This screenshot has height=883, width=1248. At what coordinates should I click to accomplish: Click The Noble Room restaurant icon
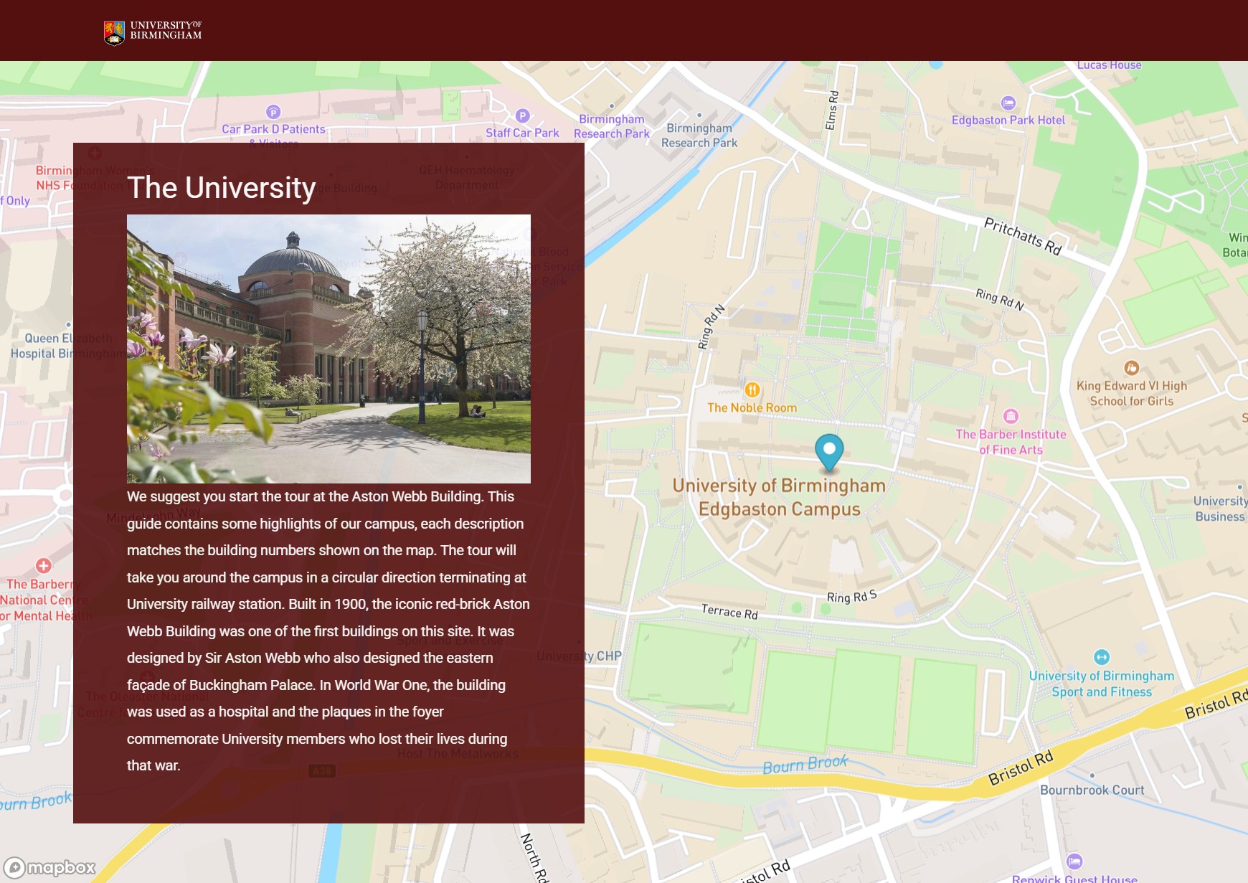(752, 389)
